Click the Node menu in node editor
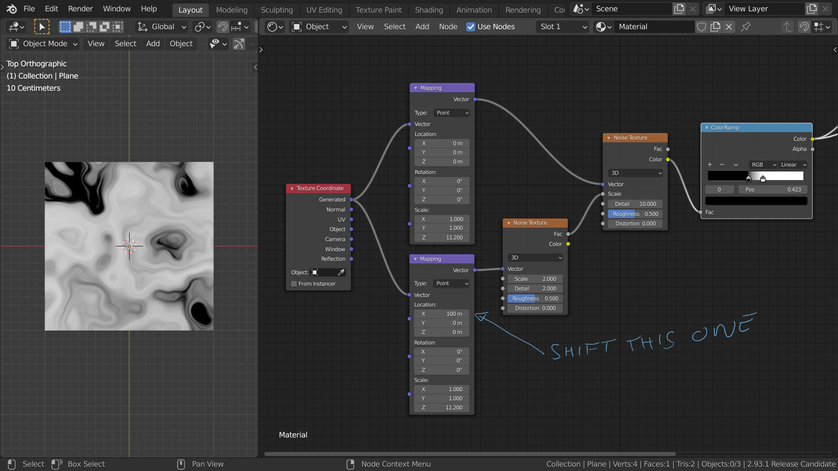Image resolution: width=838 pixels, height=471 pixels. (448, 27)
